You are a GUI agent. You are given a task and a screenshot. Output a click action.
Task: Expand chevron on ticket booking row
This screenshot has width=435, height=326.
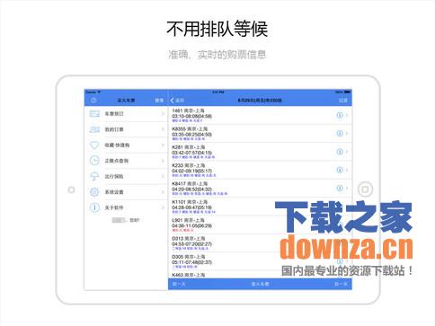pos(163,114)
